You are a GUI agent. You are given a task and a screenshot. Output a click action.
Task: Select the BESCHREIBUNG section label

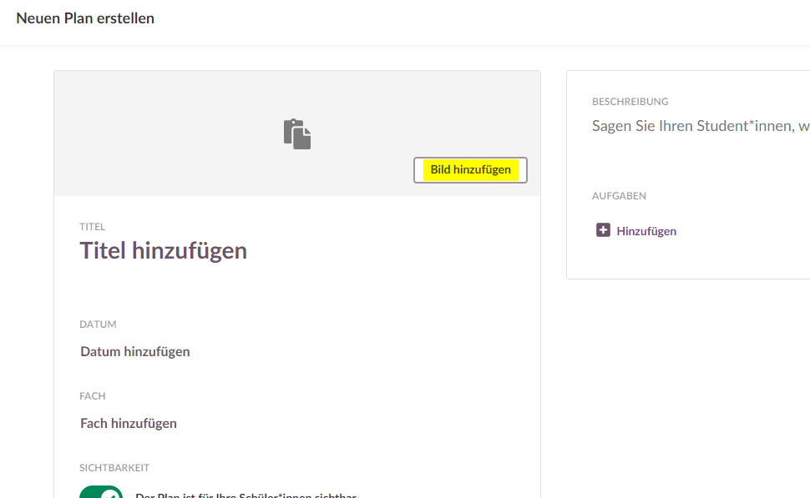[630, 102]
